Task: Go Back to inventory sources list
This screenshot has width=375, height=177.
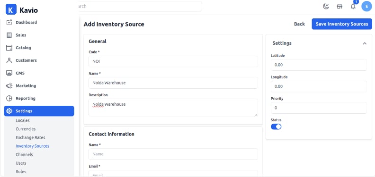Action: 299,24
